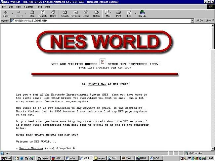Viewport: 215px width, 161px height.
Task: Print the page
Action: pyautogui.click(x=119, y=14)
